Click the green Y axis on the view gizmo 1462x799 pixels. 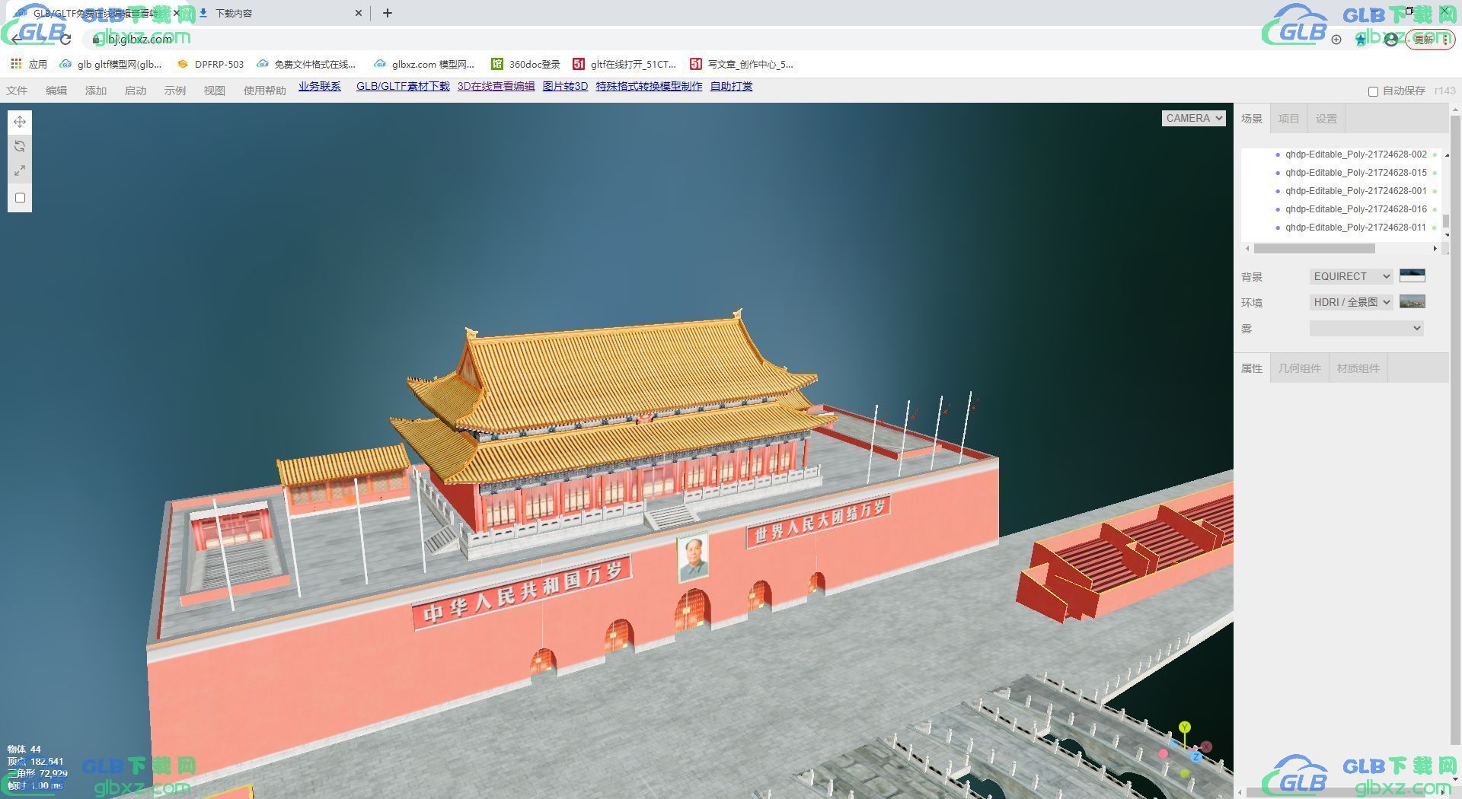[1185, 727]
